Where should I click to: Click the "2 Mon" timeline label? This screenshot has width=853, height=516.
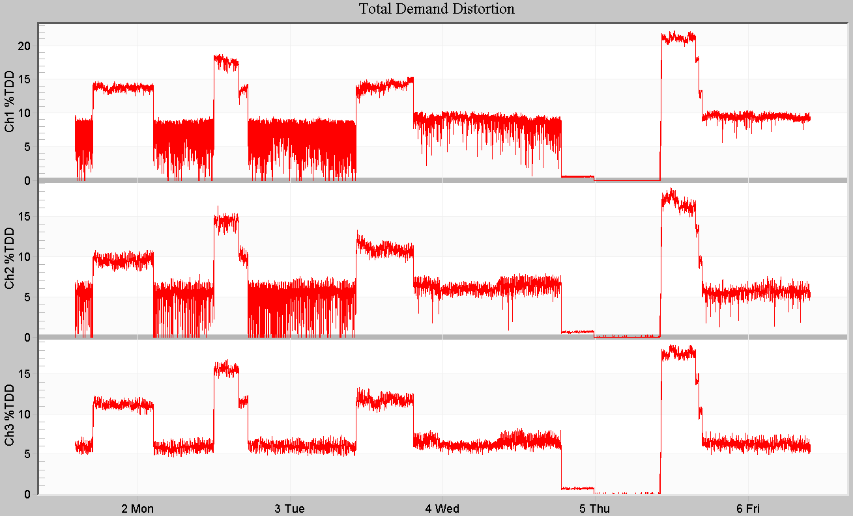(137, 509)
